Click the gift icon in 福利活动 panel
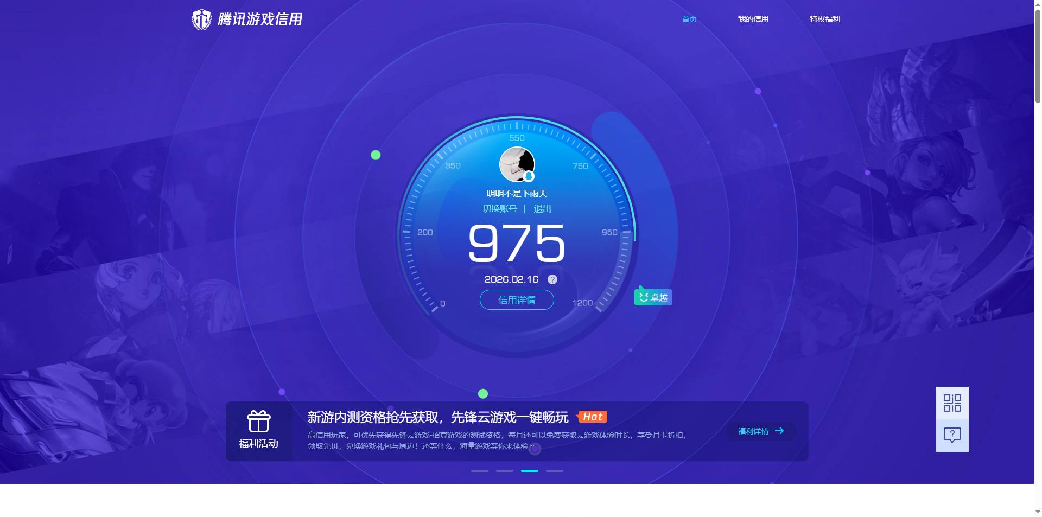 [259, 421]
